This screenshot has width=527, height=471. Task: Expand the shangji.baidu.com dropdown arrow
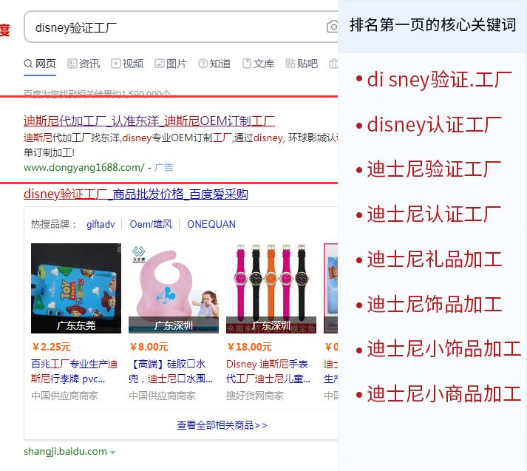tap(112, 453)
